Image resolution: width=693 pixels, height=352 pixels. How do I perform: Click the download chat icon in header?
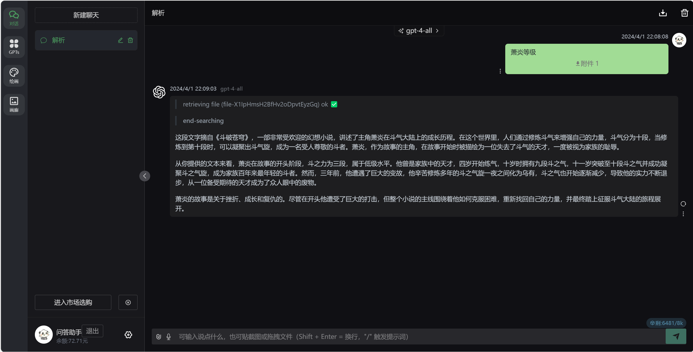coord(663,13)
